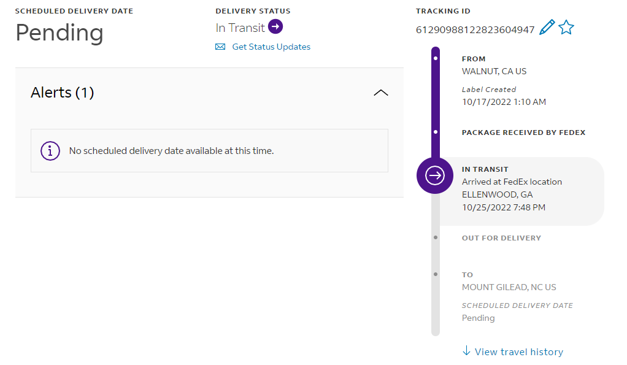Image resolution: width=627 pixels, height=365 pixels.
Task: Click the info icon in the alert box
Action: [50, 151]
